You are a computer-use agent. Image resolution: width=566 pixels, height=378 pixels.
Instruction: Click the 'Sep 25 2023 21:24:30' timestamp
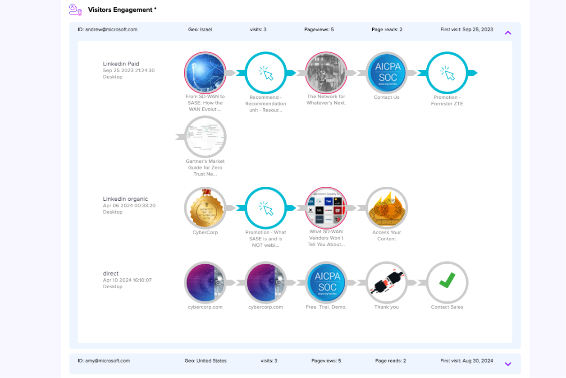tap(129, 71)
